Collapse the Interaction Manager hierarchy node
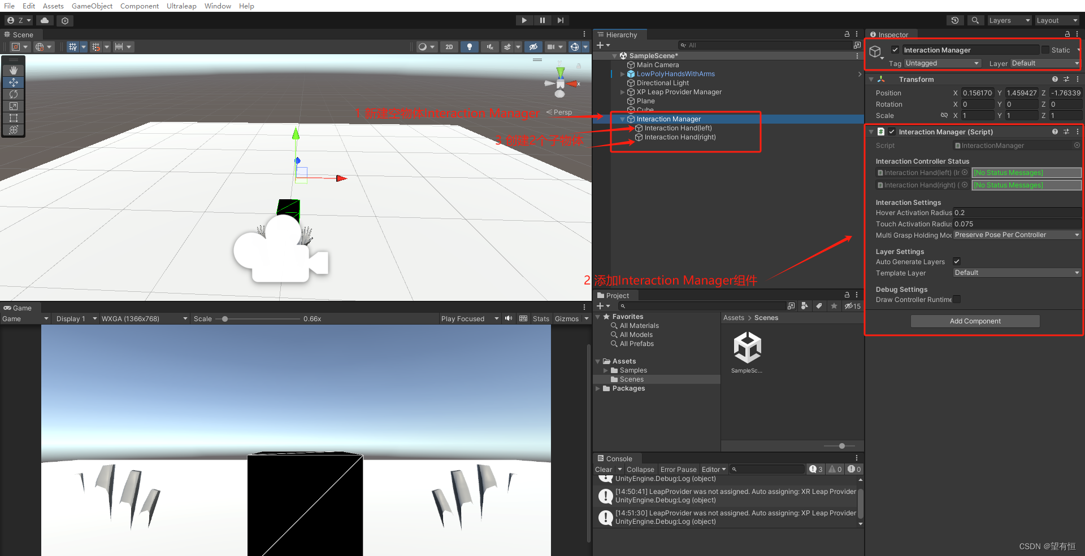Image resolution: width=1085 pixels, height=556 pixels. (x=623, y=119)
